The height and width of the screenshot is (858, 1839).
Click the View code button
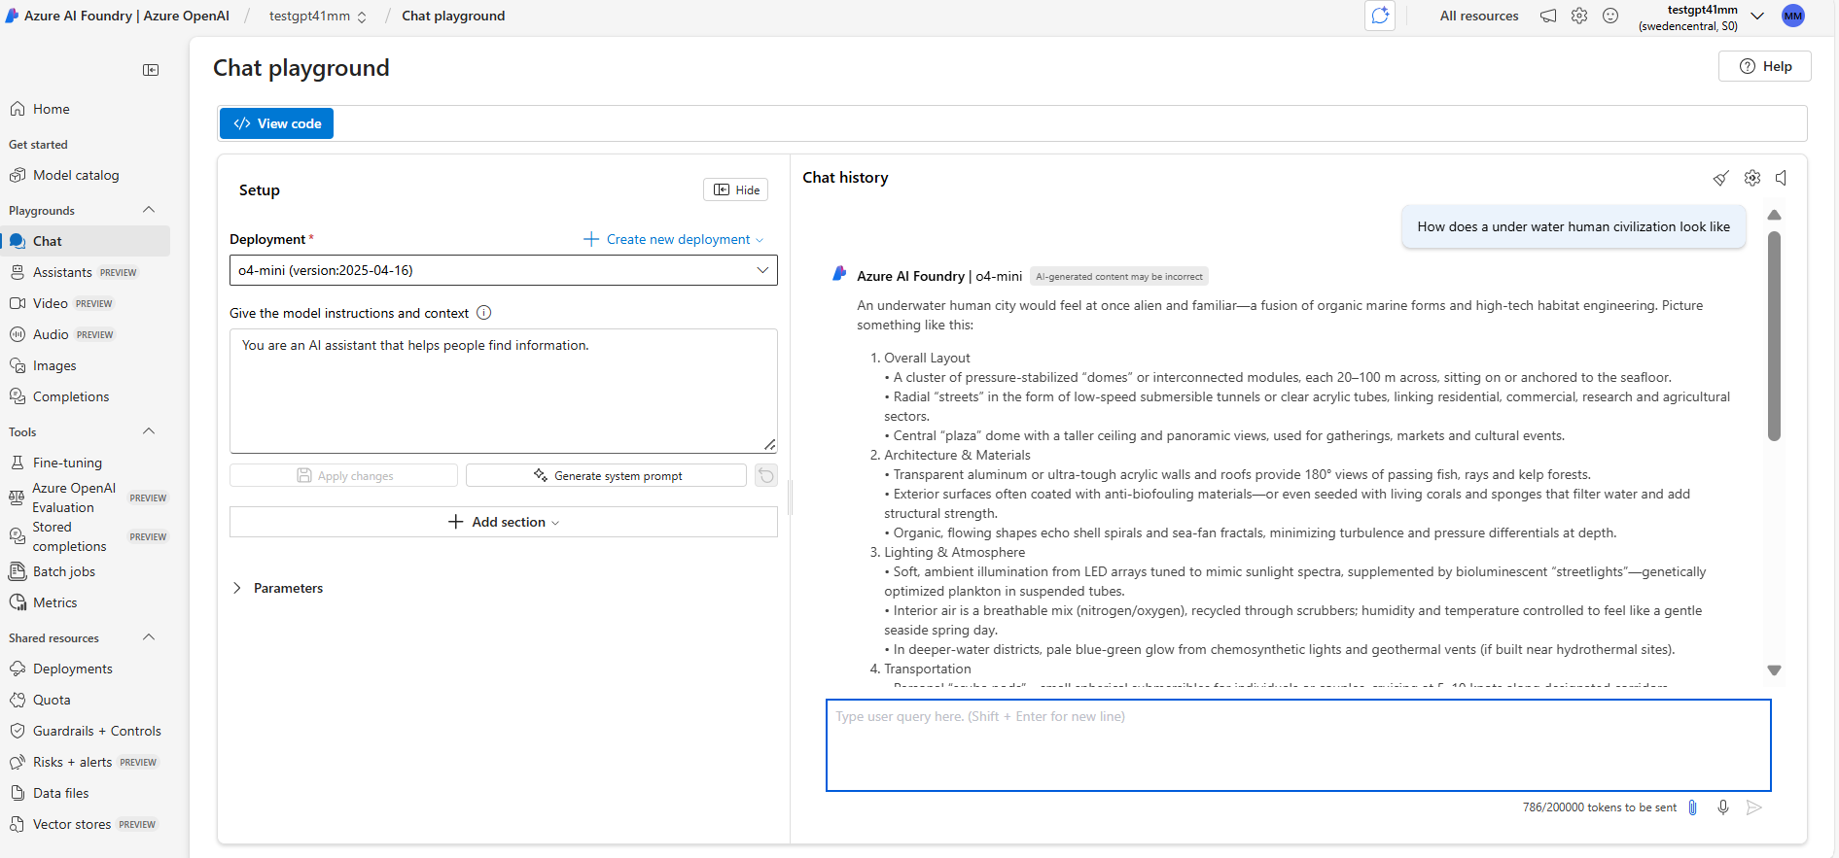point(277,123)
